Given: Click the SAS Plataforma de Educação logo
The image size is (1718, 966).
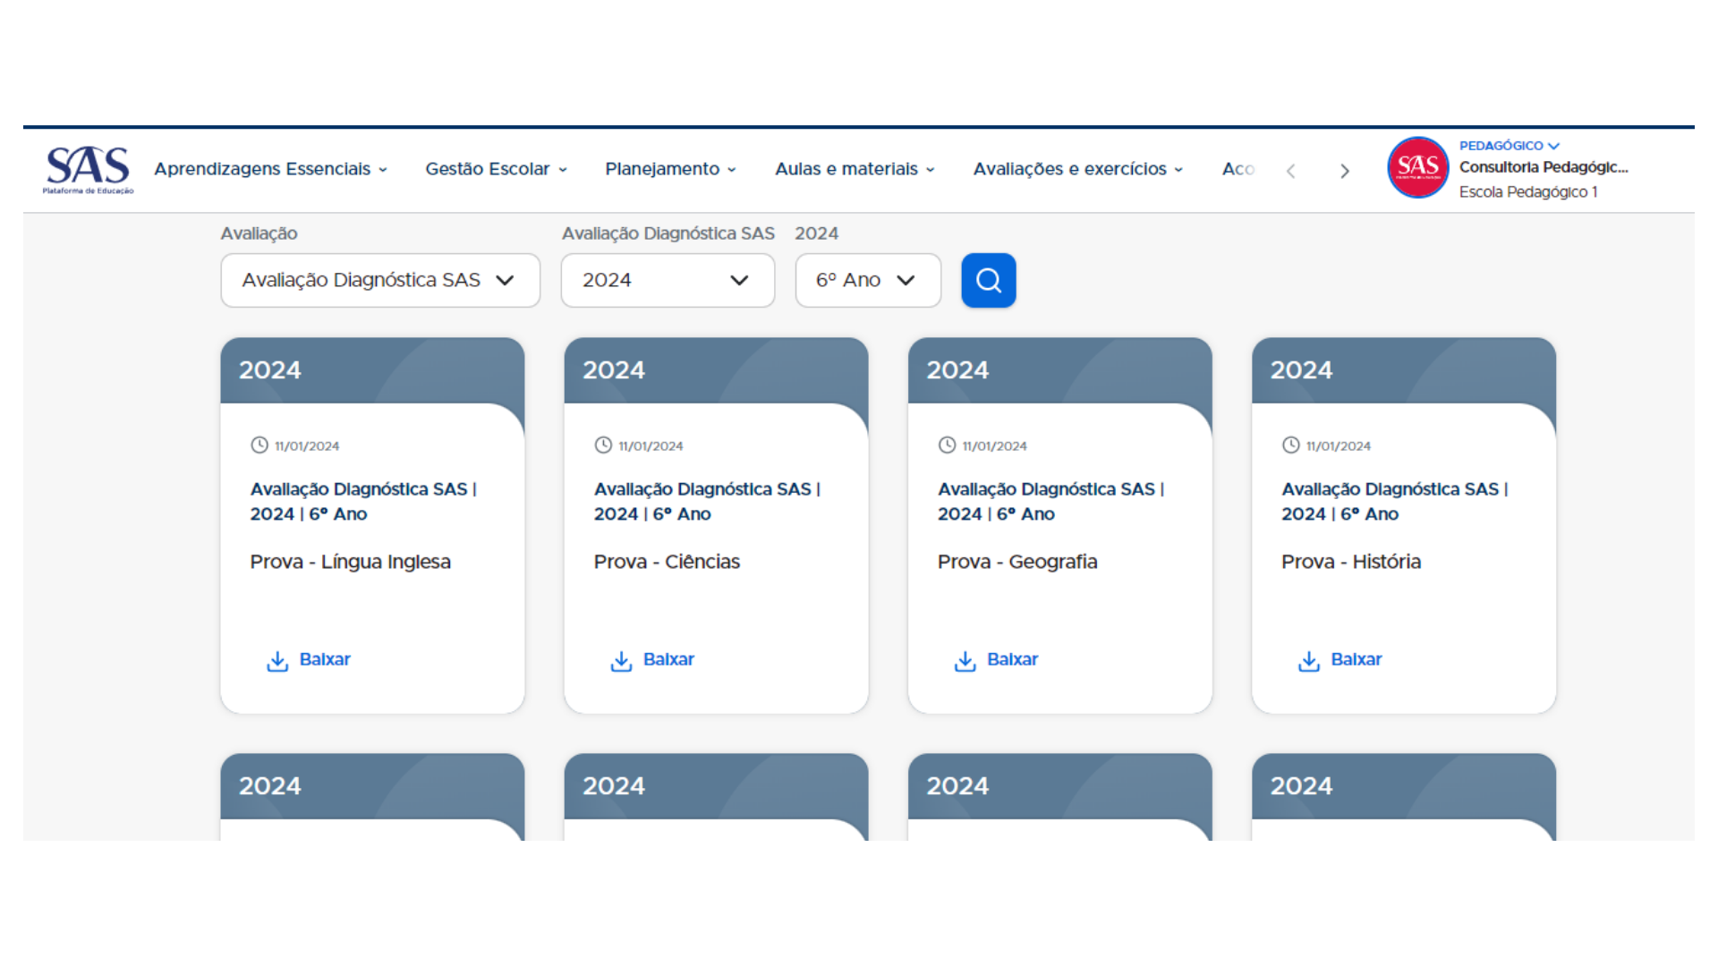Looking at the screenshot, I should [88, 169].
